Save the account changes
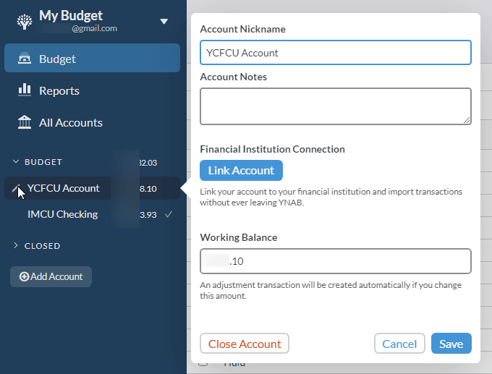492x374 pixels. (x=451, y=344)
